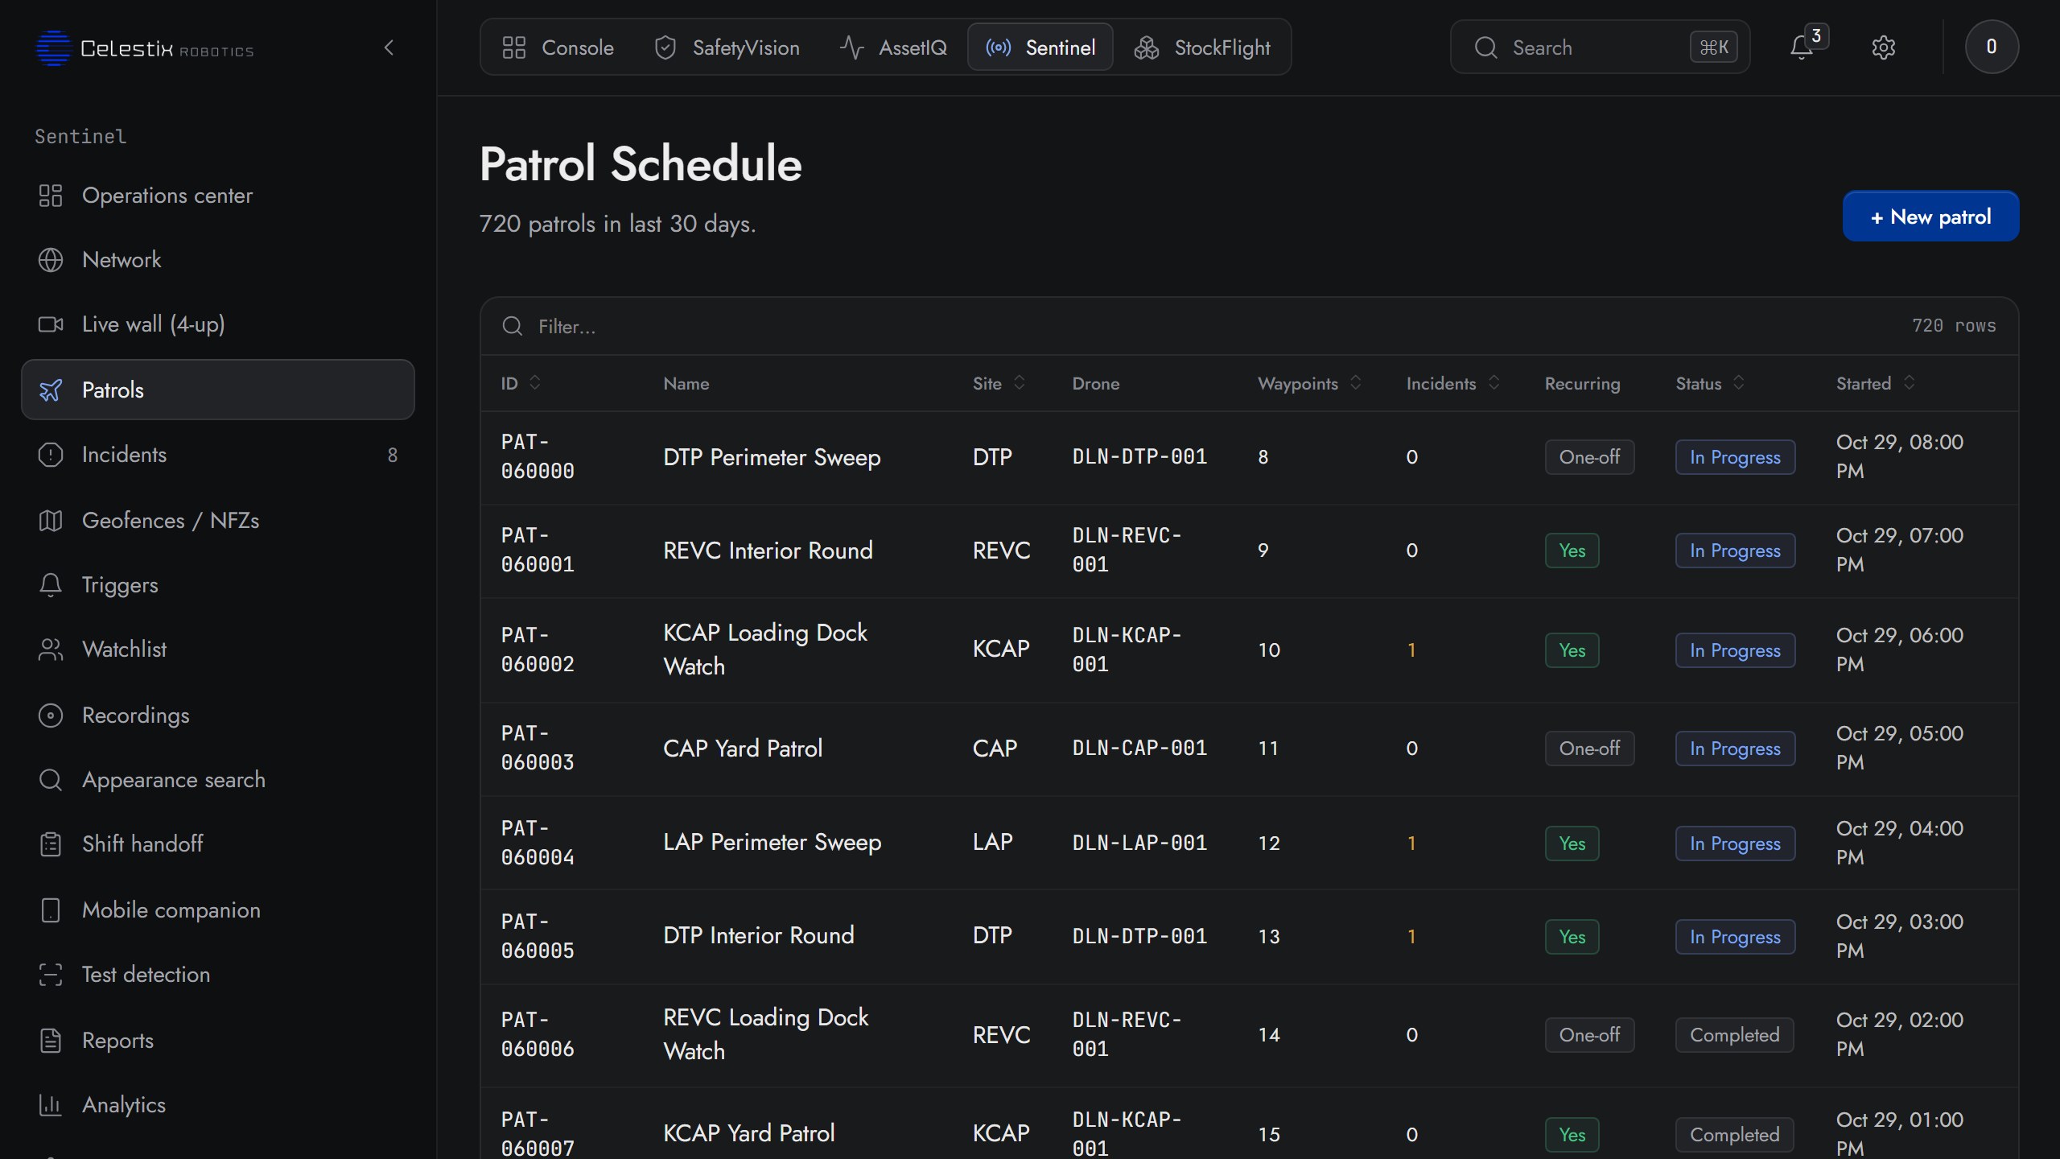Click the Test detection scan icon

pos(51,975)
